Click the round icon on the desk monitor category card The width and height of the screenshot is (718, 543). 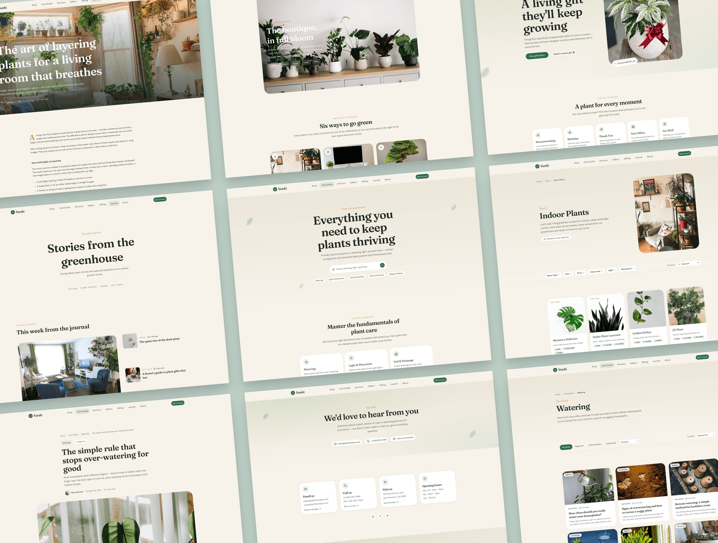pos(328,152)
